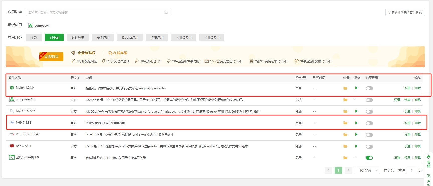This screenshot has height=186, width=433.
Task: Toggle composer homepage display switch
Action: (369, 100)
